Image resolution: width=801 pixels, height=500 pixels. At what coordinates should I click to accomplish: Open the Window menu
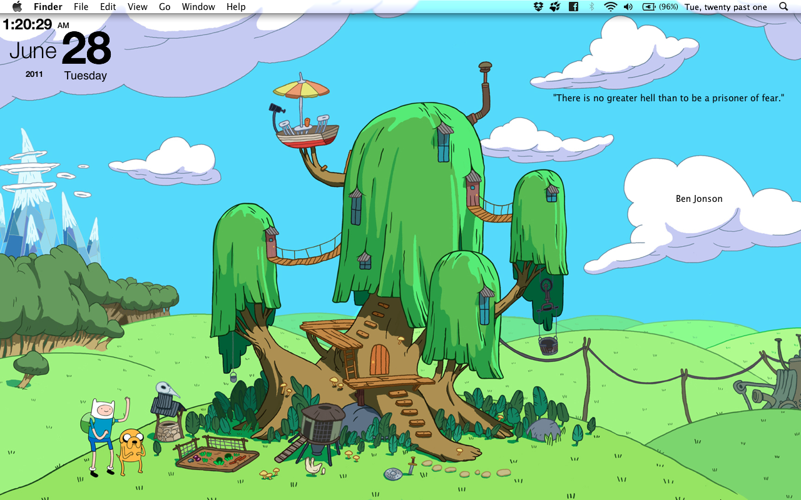point(198,7)
